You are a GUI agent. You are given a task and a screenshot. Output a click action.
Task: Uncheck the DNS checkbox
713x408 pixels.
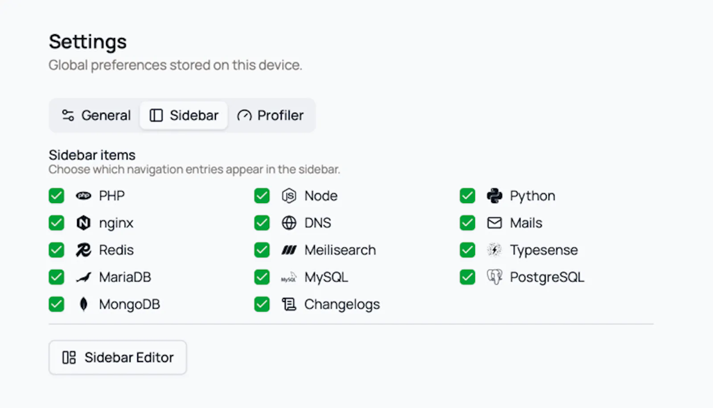tap(262, 223)
